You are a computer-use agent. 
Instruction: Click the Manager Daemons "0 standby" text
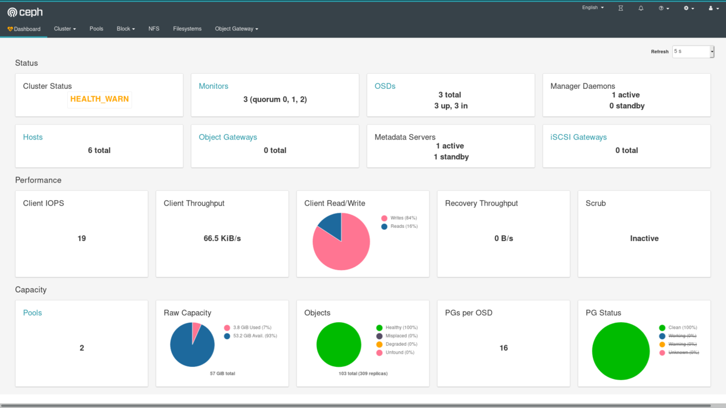pyautogui.click(x=627, y=106)
